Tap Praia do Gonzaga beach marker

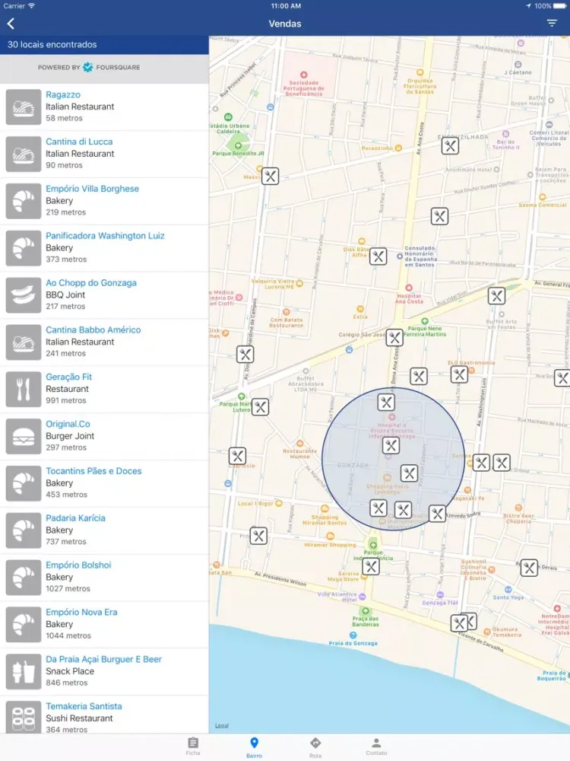pyautogui.click(x=353, y=635)
